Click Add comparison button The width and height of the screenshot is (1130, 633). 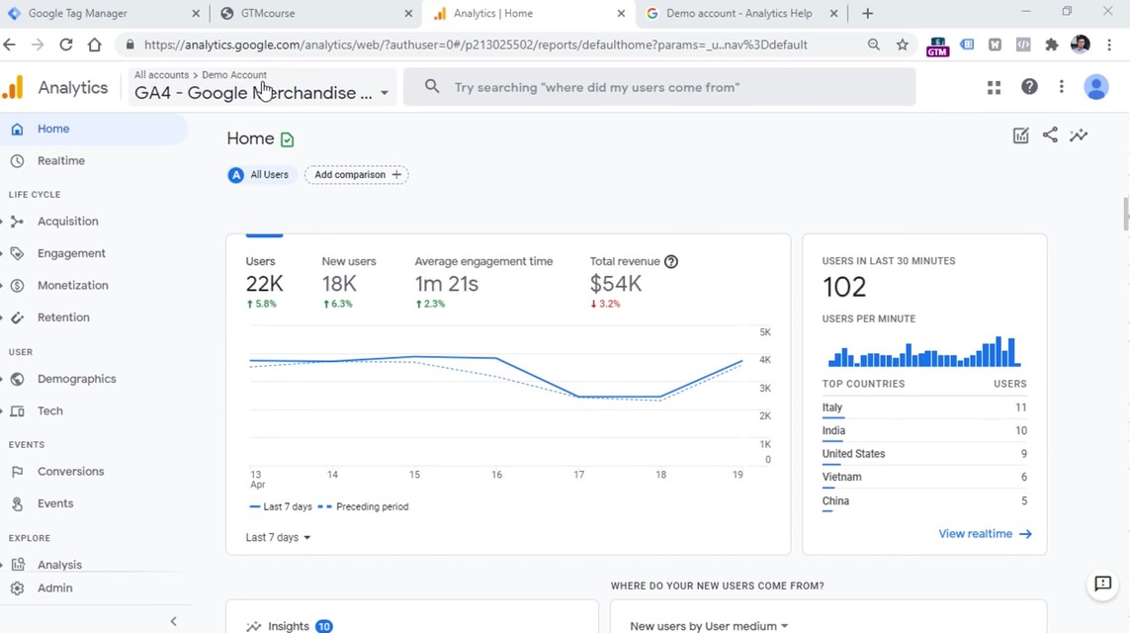click(357, 174)
